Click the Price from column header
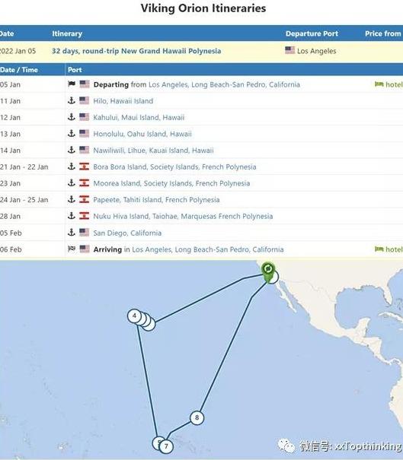This screenshot has width=403, height=460. pos(382,33)
